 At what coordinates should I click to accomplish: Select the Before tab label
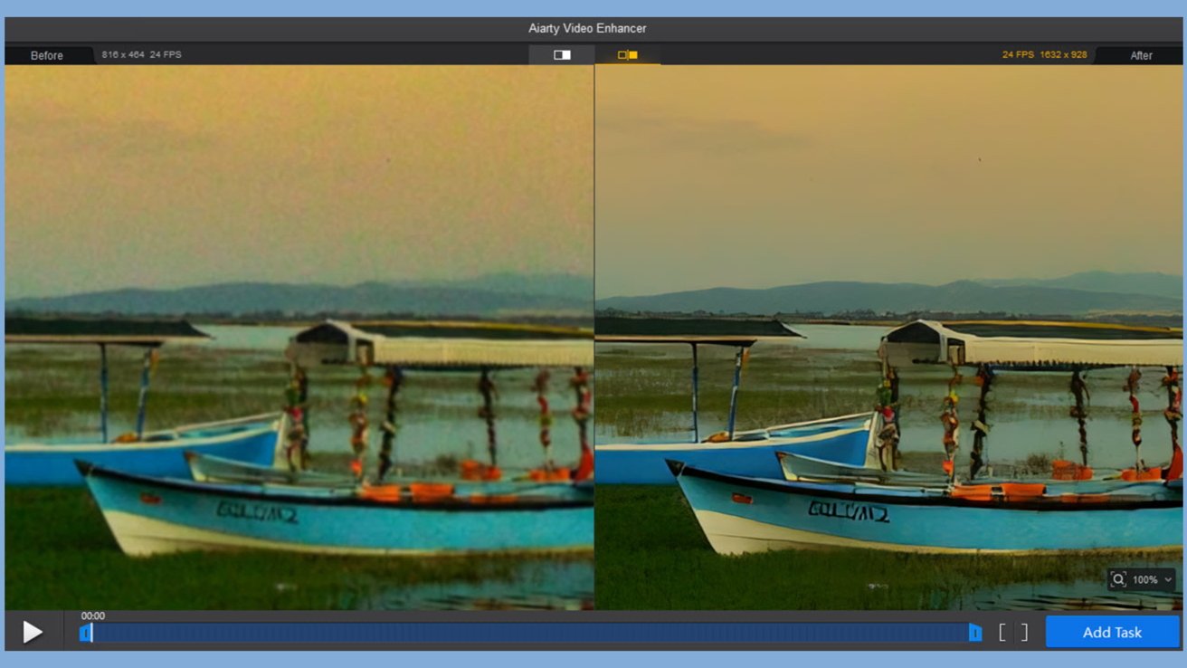(x=47, y=55)
